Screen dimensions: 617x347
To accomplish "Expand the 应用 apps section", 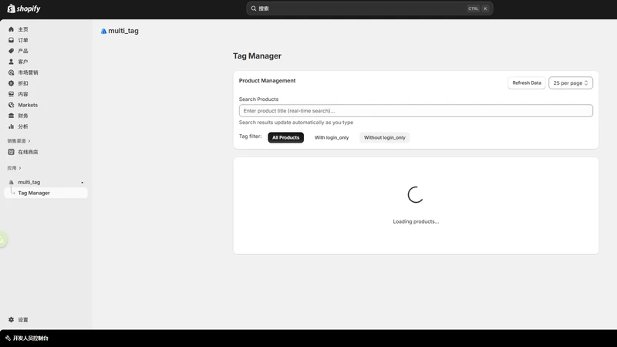I will [x=14, y=168].
